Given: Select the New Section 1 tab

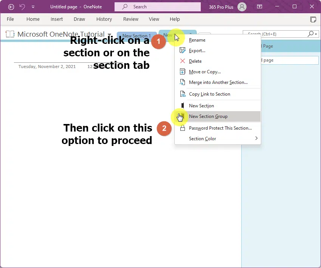Looking at the screenshot, I should pyautogui.click(x=136, y=36).
